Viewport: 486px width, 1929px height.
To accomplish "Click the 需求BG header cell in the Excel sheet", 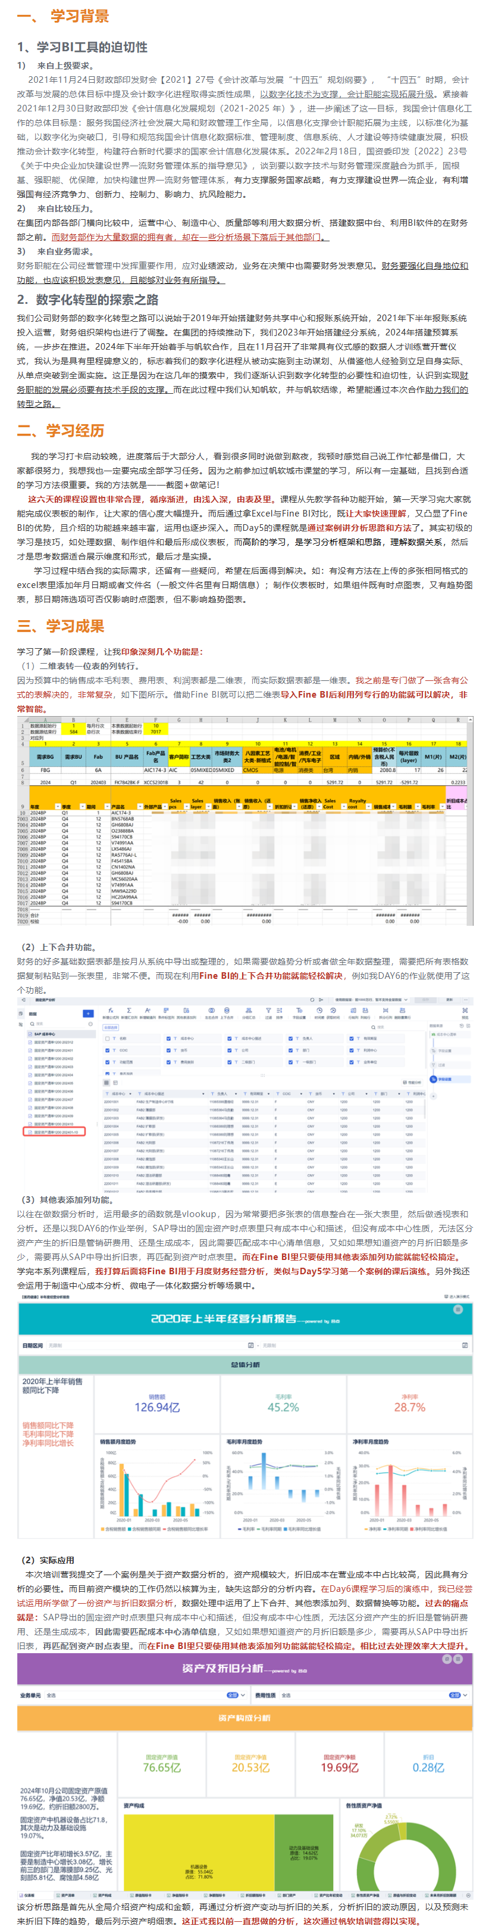I will [45, 757].
